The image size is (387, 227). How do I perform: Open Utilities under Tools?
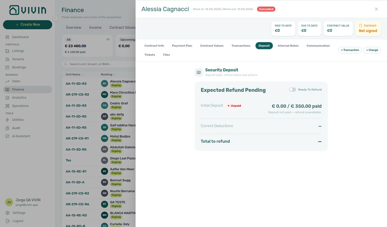[27, 120]
